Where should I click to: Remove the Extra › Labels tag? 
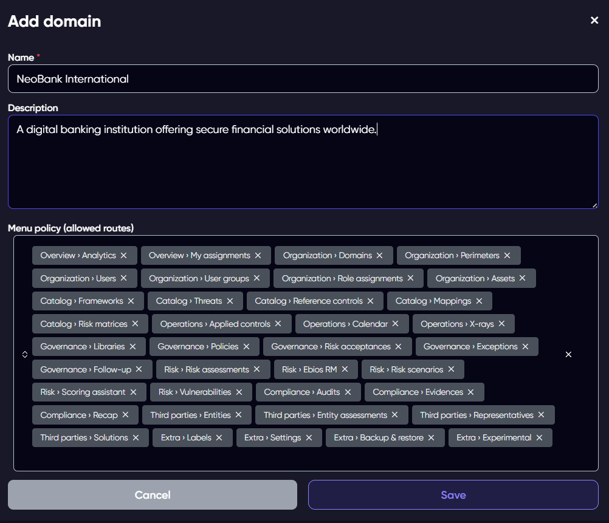click(x=219, y=437)
